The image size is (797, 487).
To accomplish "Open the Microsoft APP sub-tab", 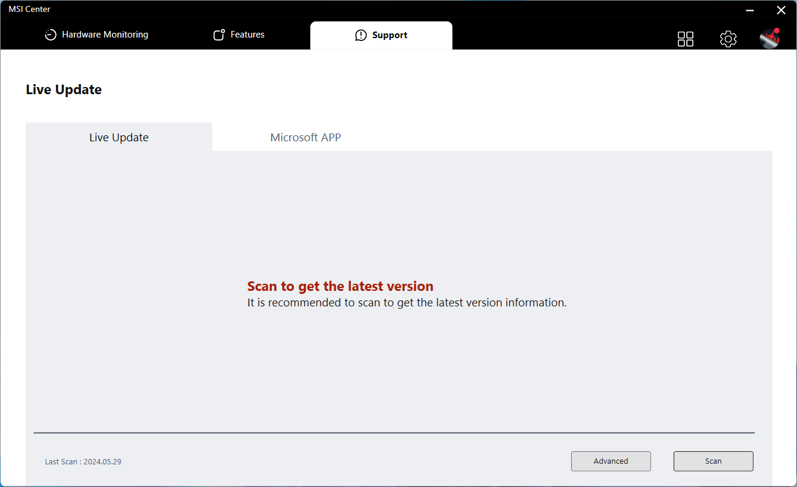I will point(306,137).
